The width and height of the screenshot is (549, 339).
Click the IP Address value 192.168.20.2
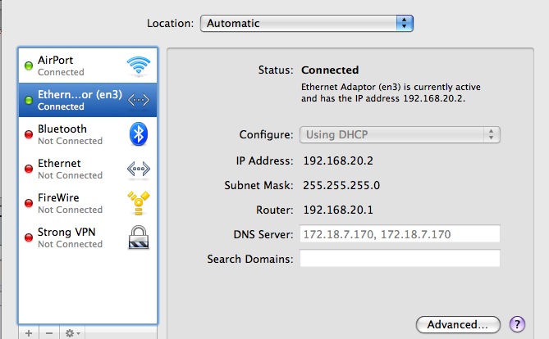(x=338, y=160)
